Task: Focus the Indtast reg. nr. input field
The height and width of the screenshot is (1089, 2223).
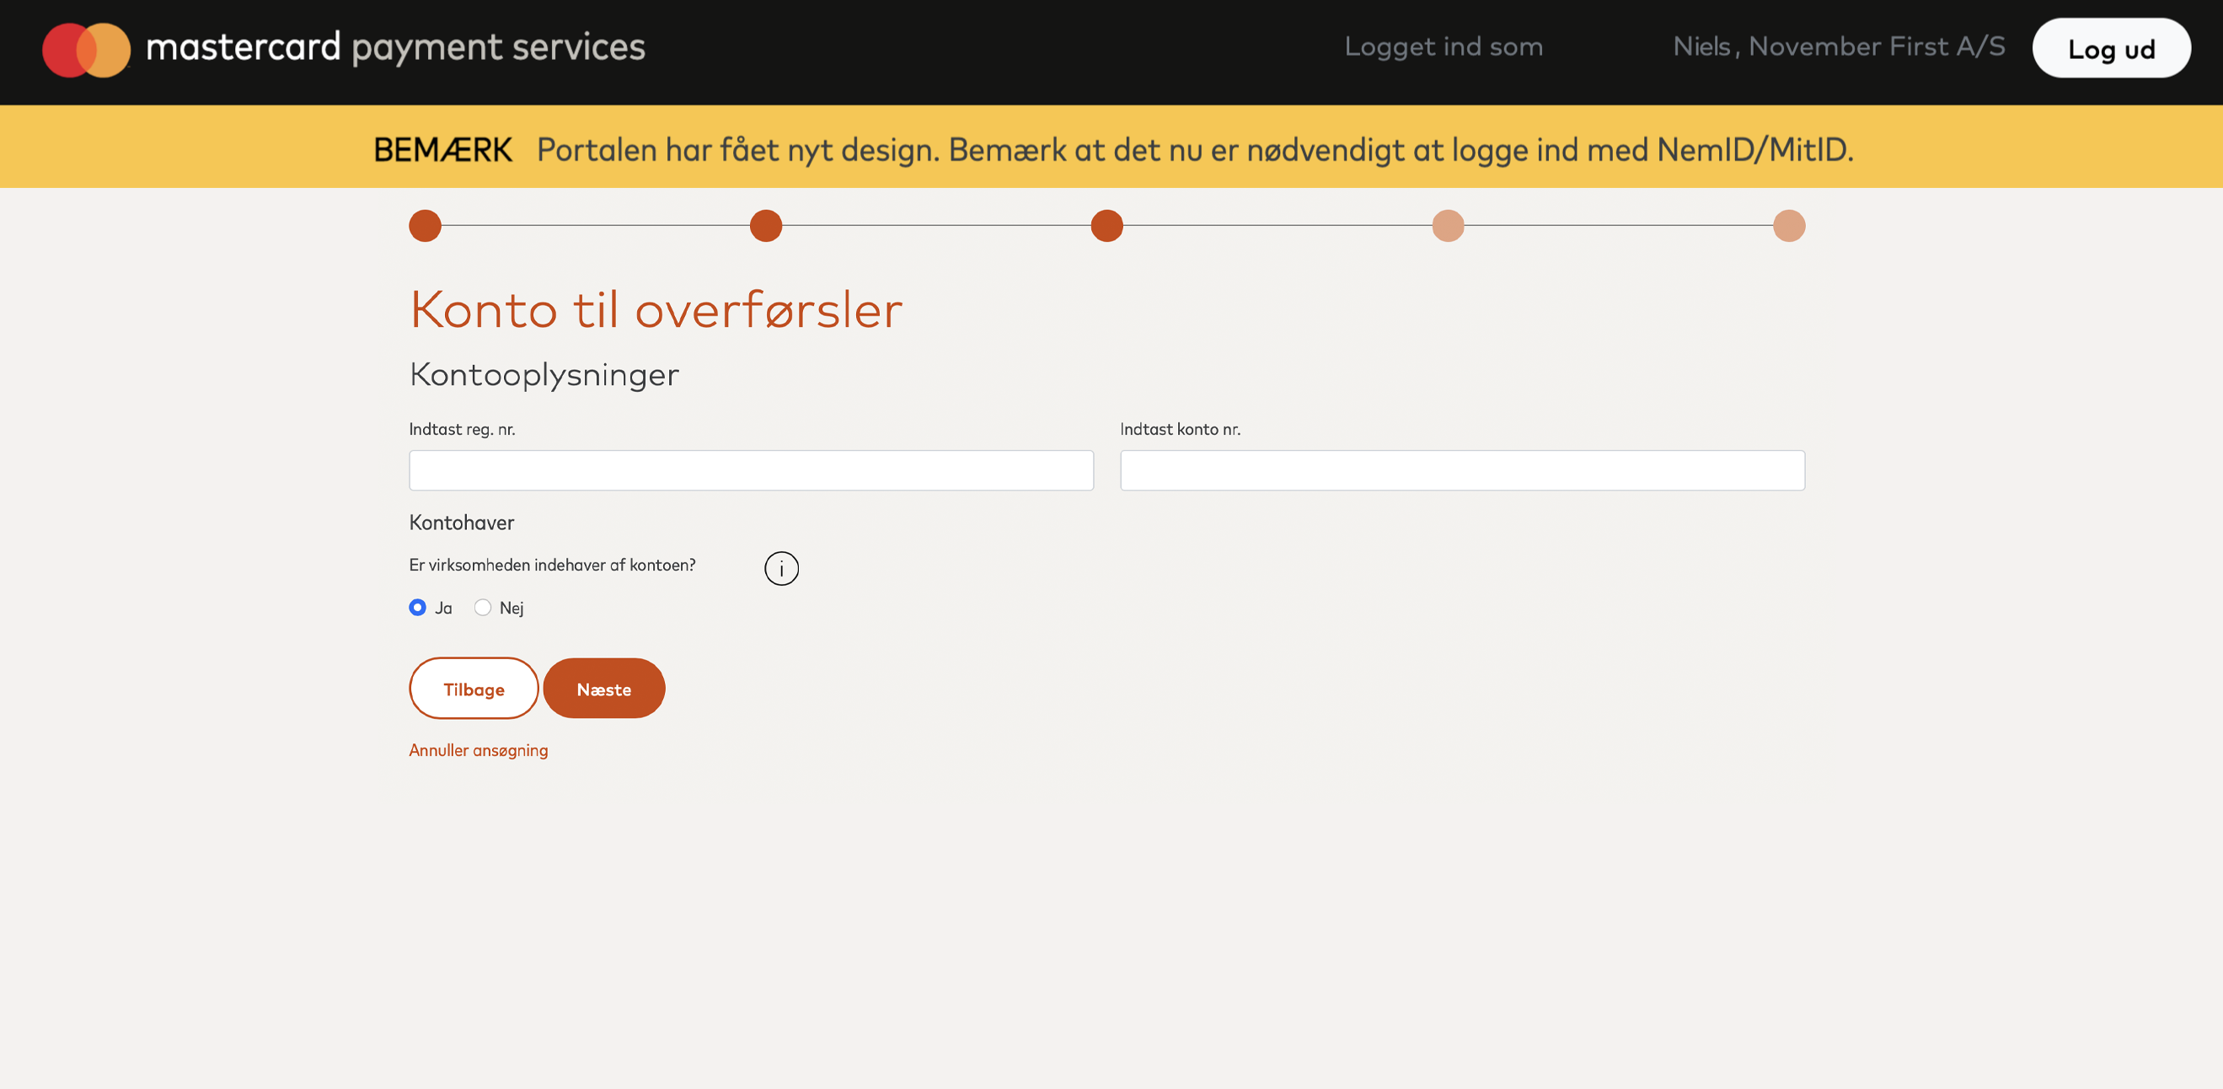Action: (751, 470)
